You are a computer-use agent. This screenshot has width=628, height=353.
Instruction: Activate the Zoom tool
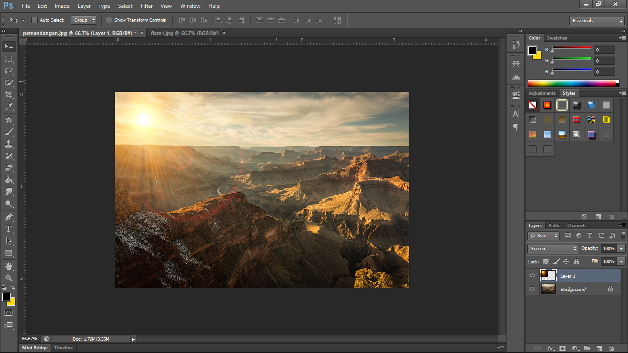click(9, 278)
